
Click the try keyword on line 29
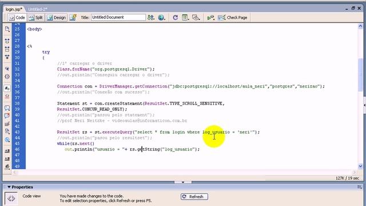pos(46,52)
